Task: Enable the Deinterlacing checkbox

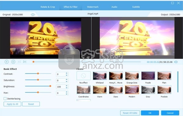Action: (5, 99)
